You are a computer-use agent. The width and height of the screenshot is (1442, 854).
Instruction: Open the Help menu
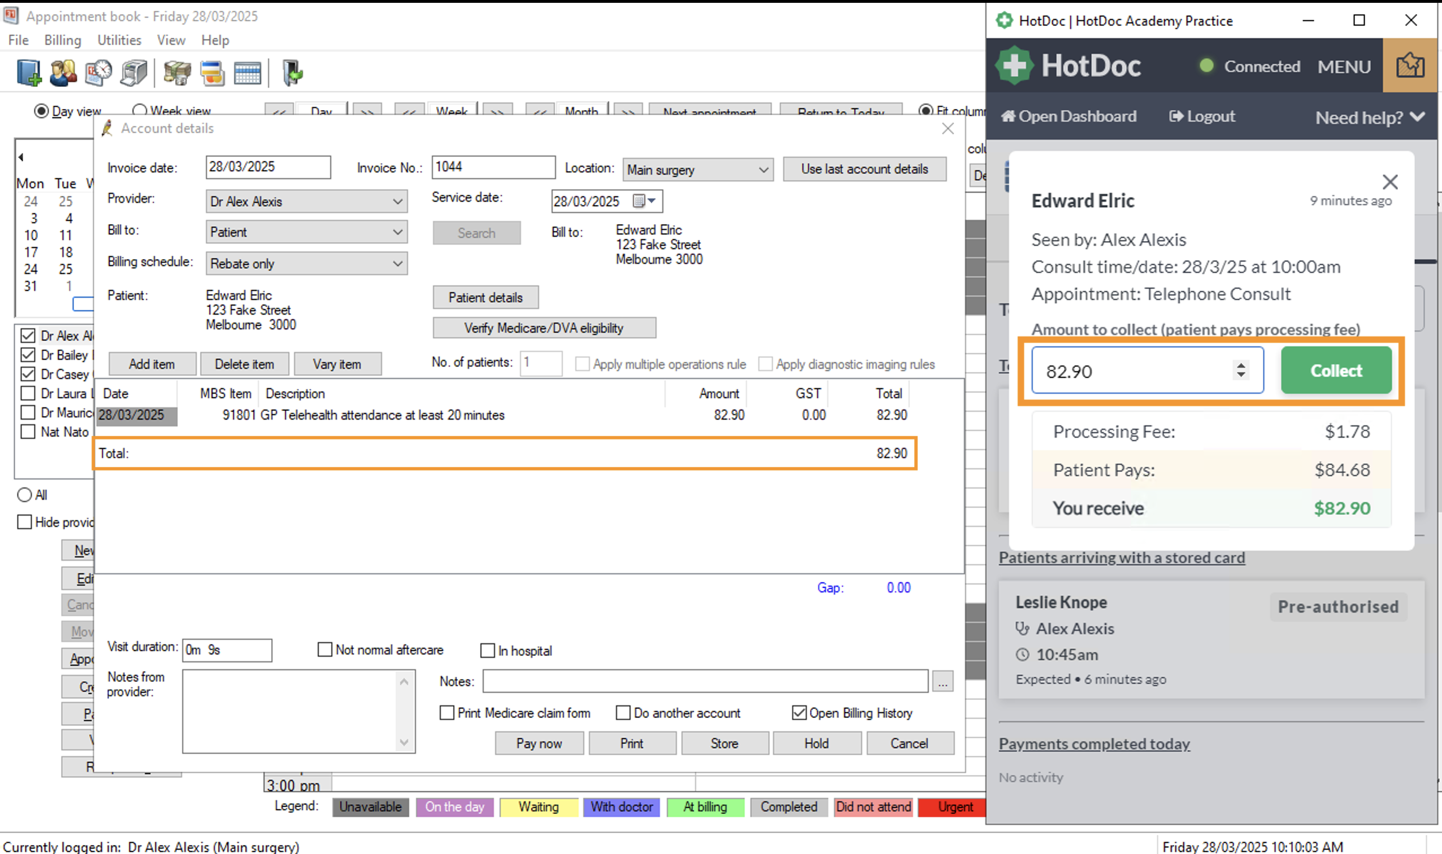click(215, 40)
